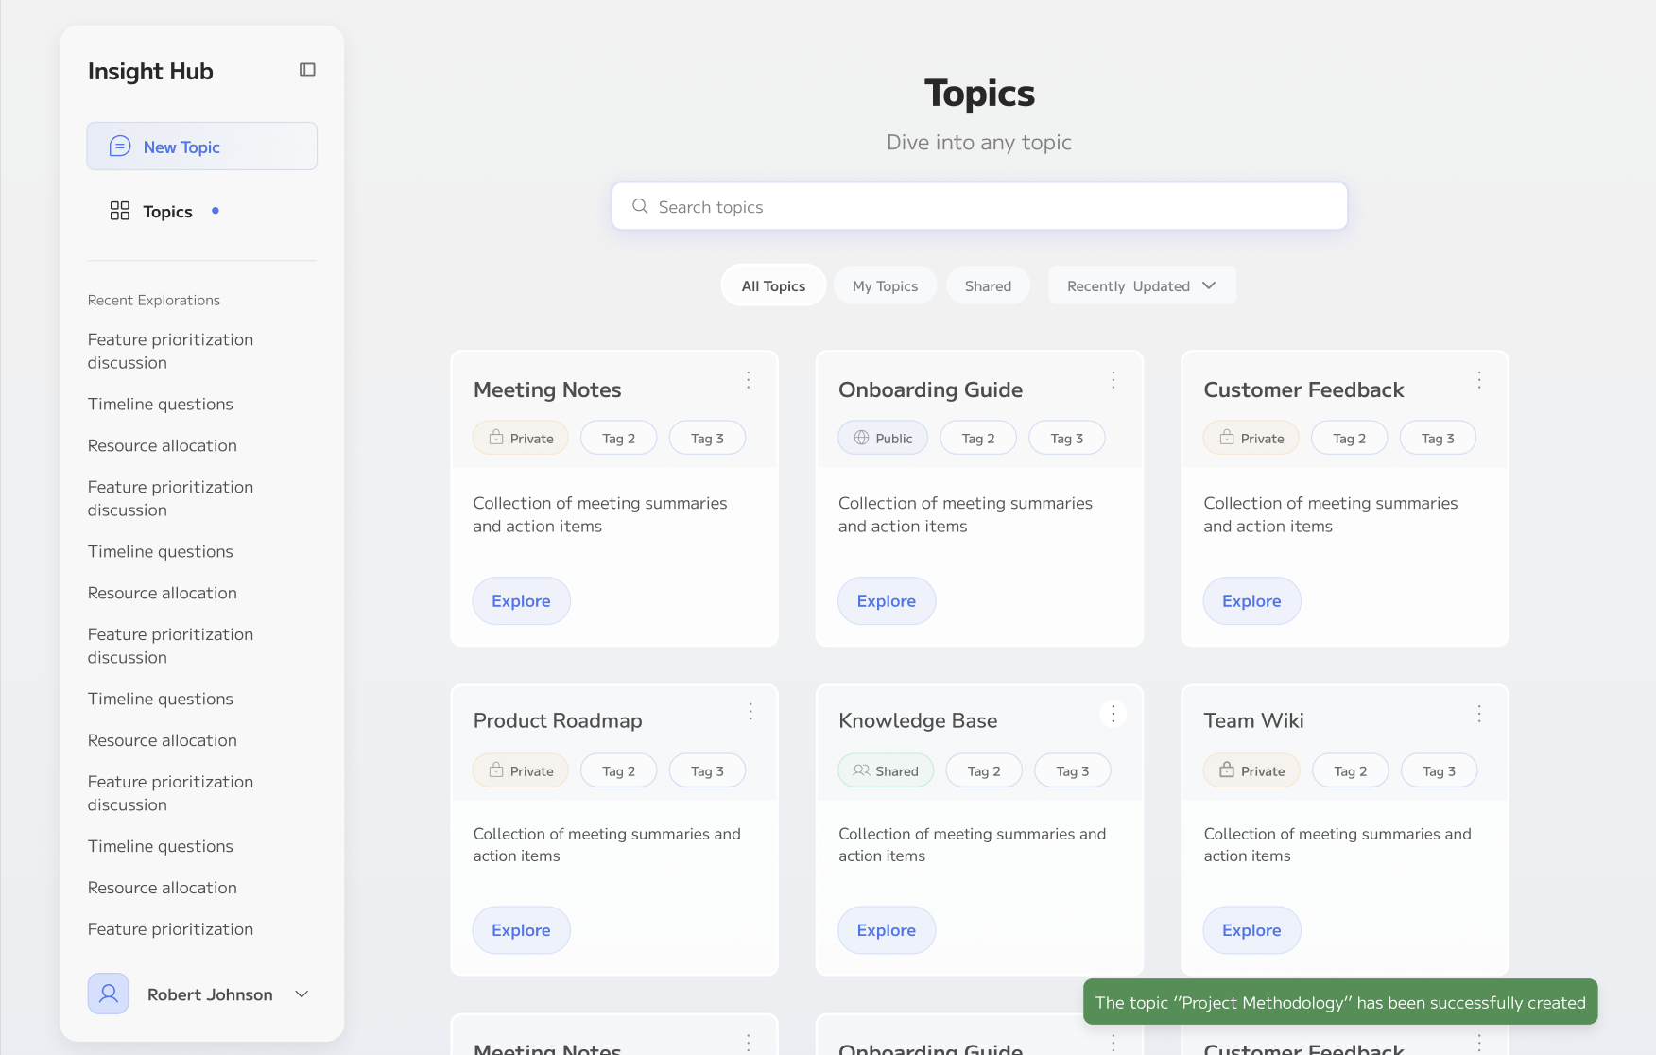Image resolution: width=1656 pixels, height=1055 pixels.
Task: Select the Shared filter tab
Action: point(988,285)
